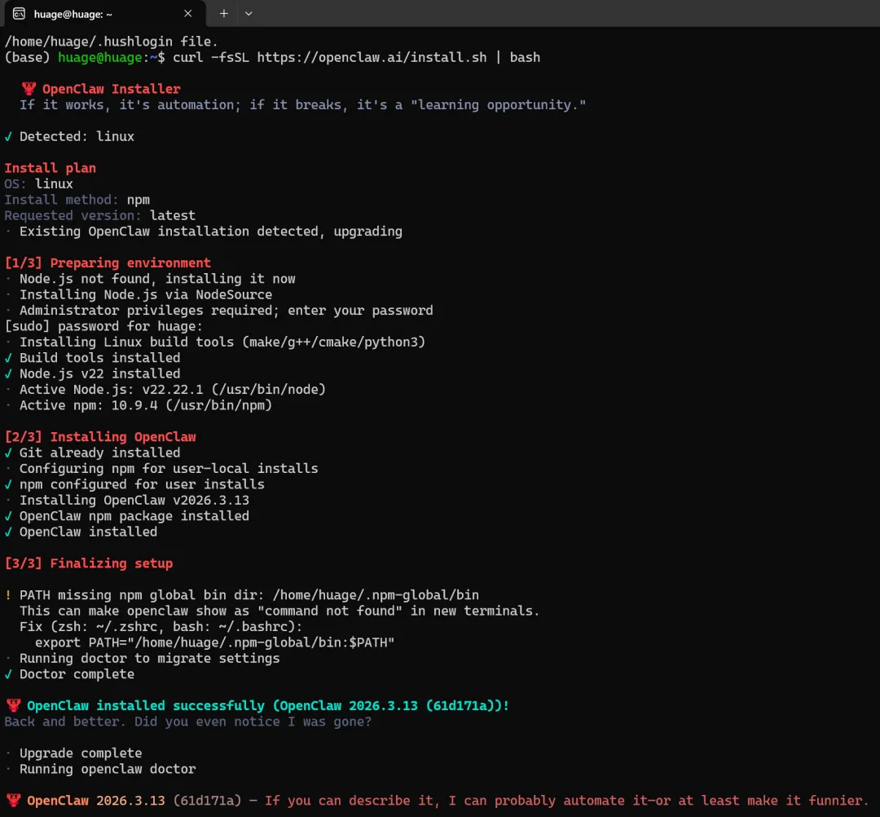Image resolution: width=880 pixels, height=817 pixels.
Task: Click the 'Active Node.js: v22.22.1' line
Action: click(x=172, y=389)
